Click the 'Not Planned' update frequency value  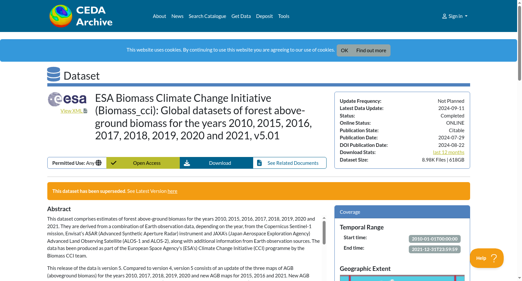(451, 101)
